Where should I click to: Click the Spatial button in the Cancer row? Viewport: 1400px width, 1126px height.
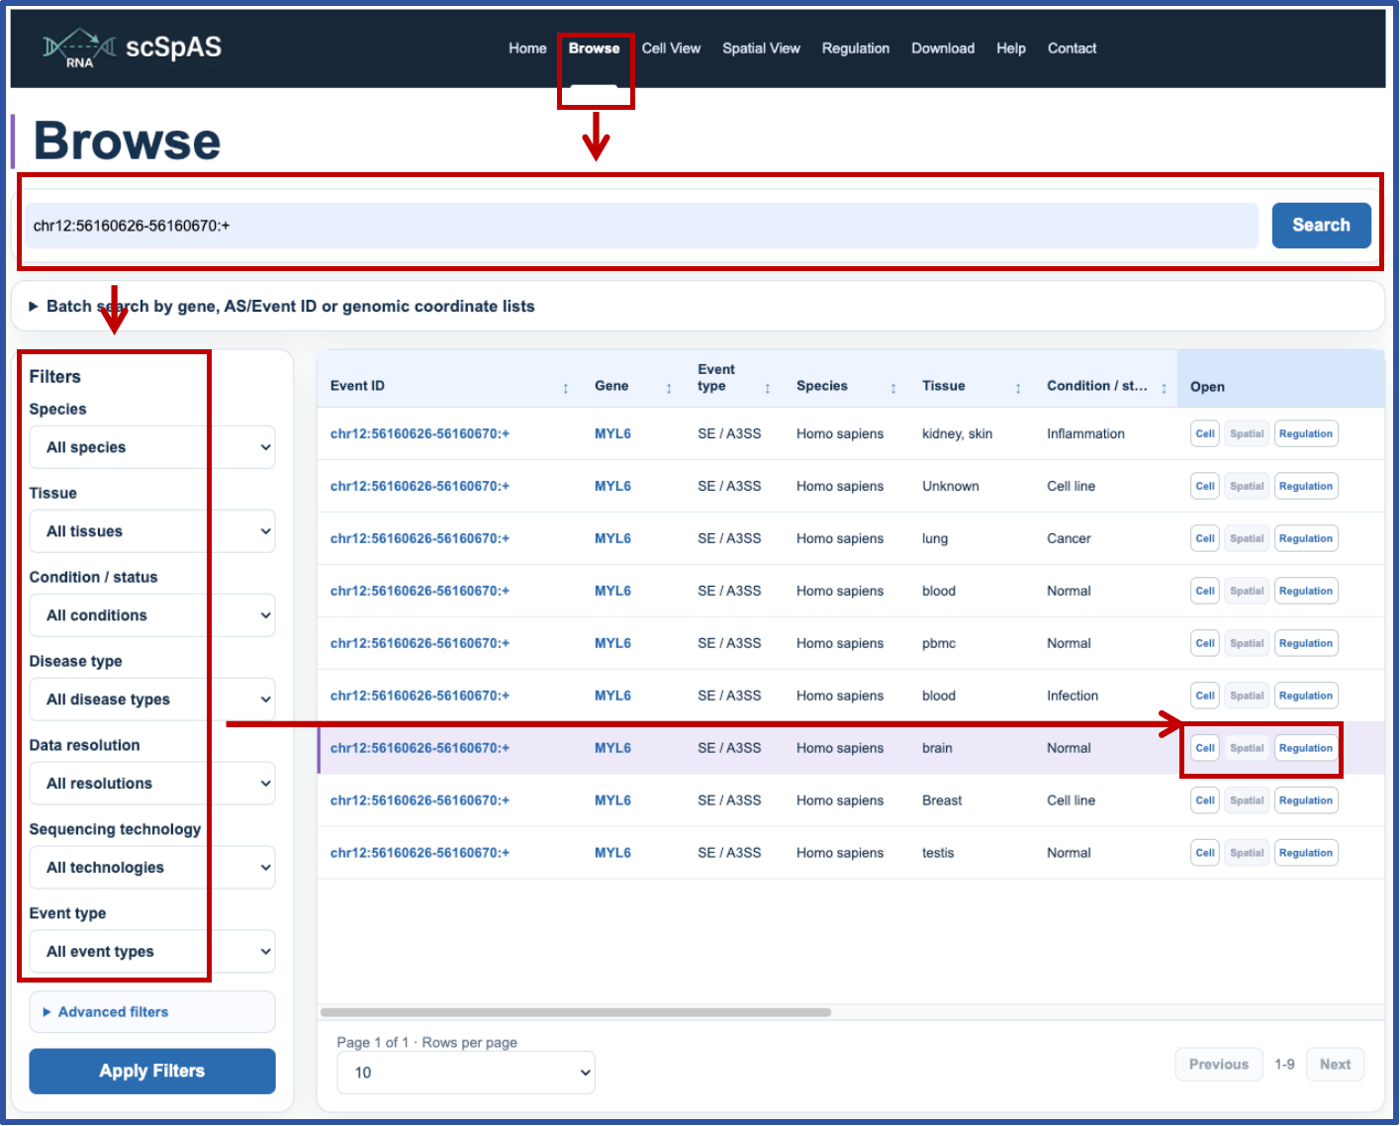coord(1247,539)
